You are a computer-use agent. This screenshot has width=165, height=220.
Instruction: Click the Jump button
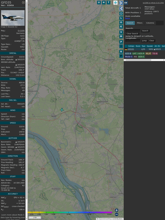(x=144, y=41)
